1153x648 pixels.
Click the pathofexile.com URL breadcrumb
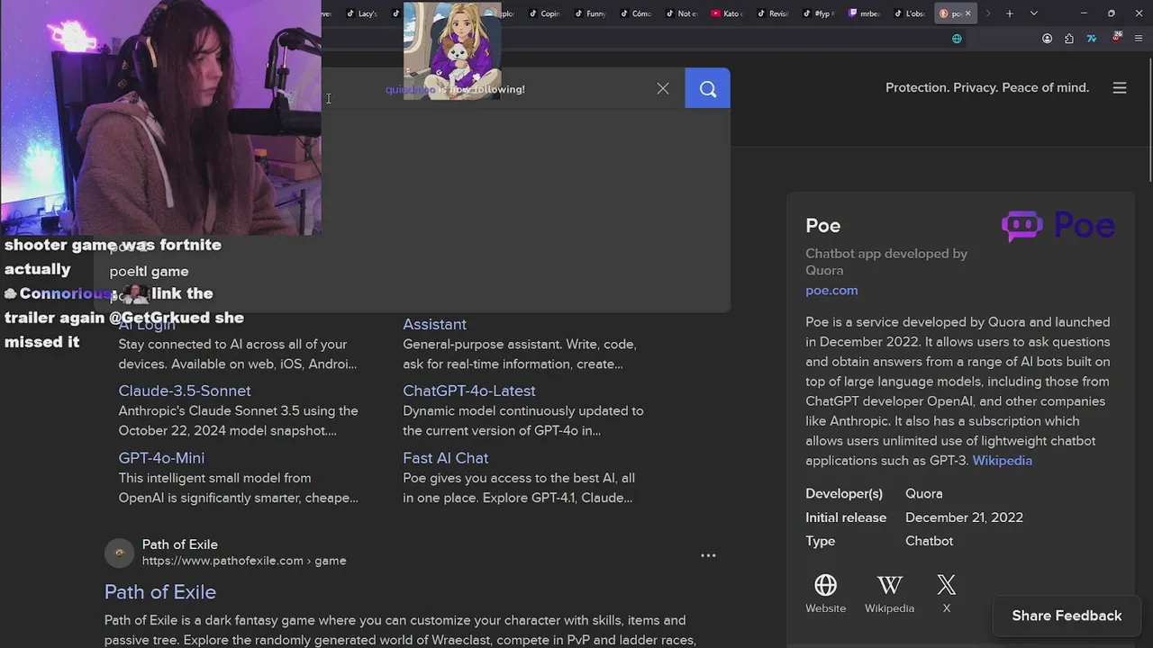coord(244,561)
